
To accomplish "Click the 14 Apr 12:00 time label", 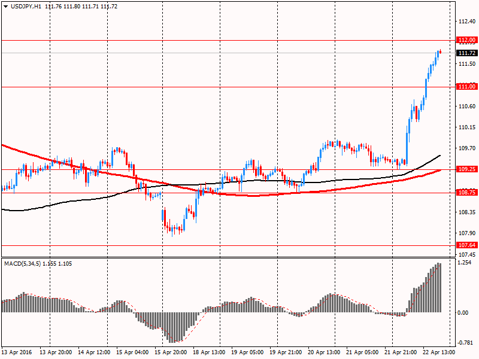I will click(94, 352).
